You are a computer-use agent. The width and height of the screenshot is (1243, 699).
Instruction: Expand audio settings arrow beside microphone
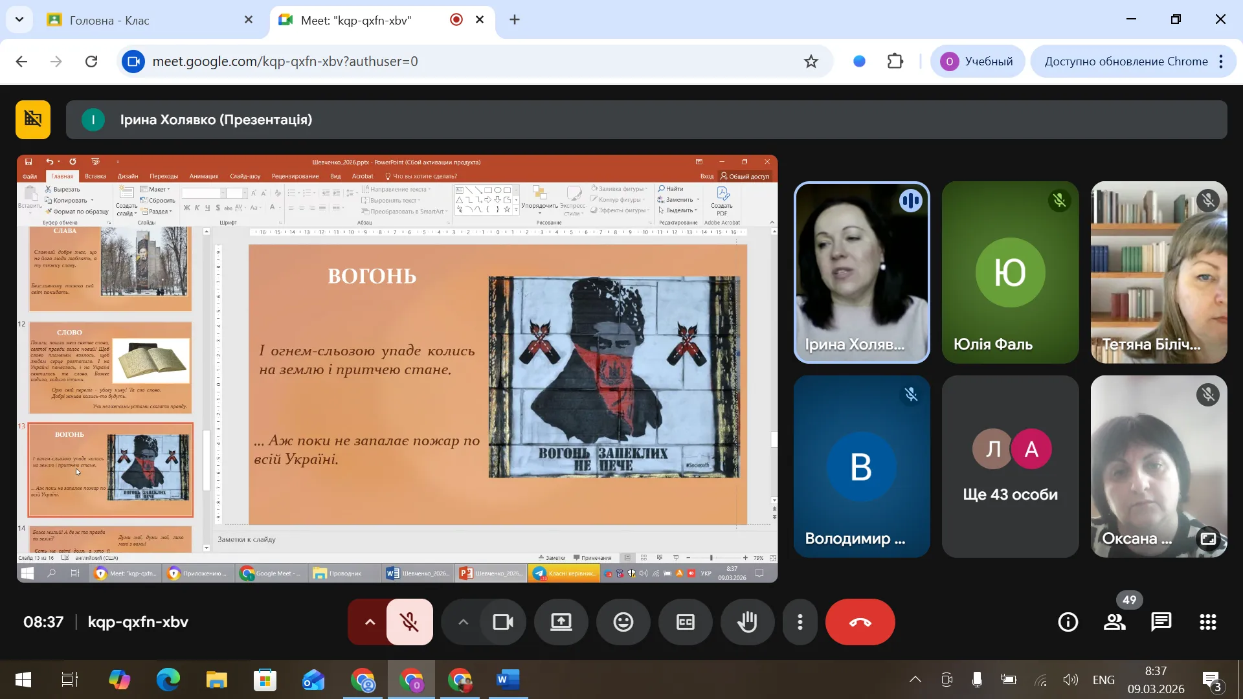[370, 623]
